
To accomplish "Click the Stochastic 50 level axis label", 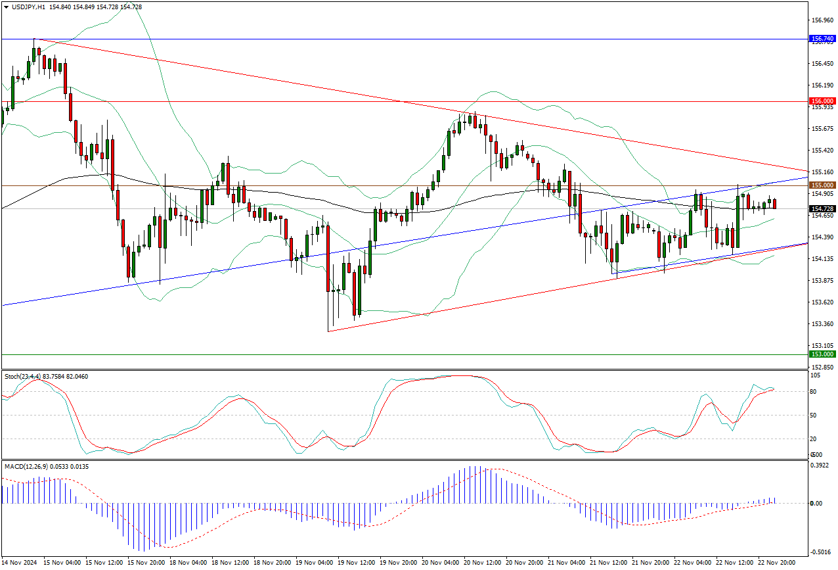I will click(815, 416).
